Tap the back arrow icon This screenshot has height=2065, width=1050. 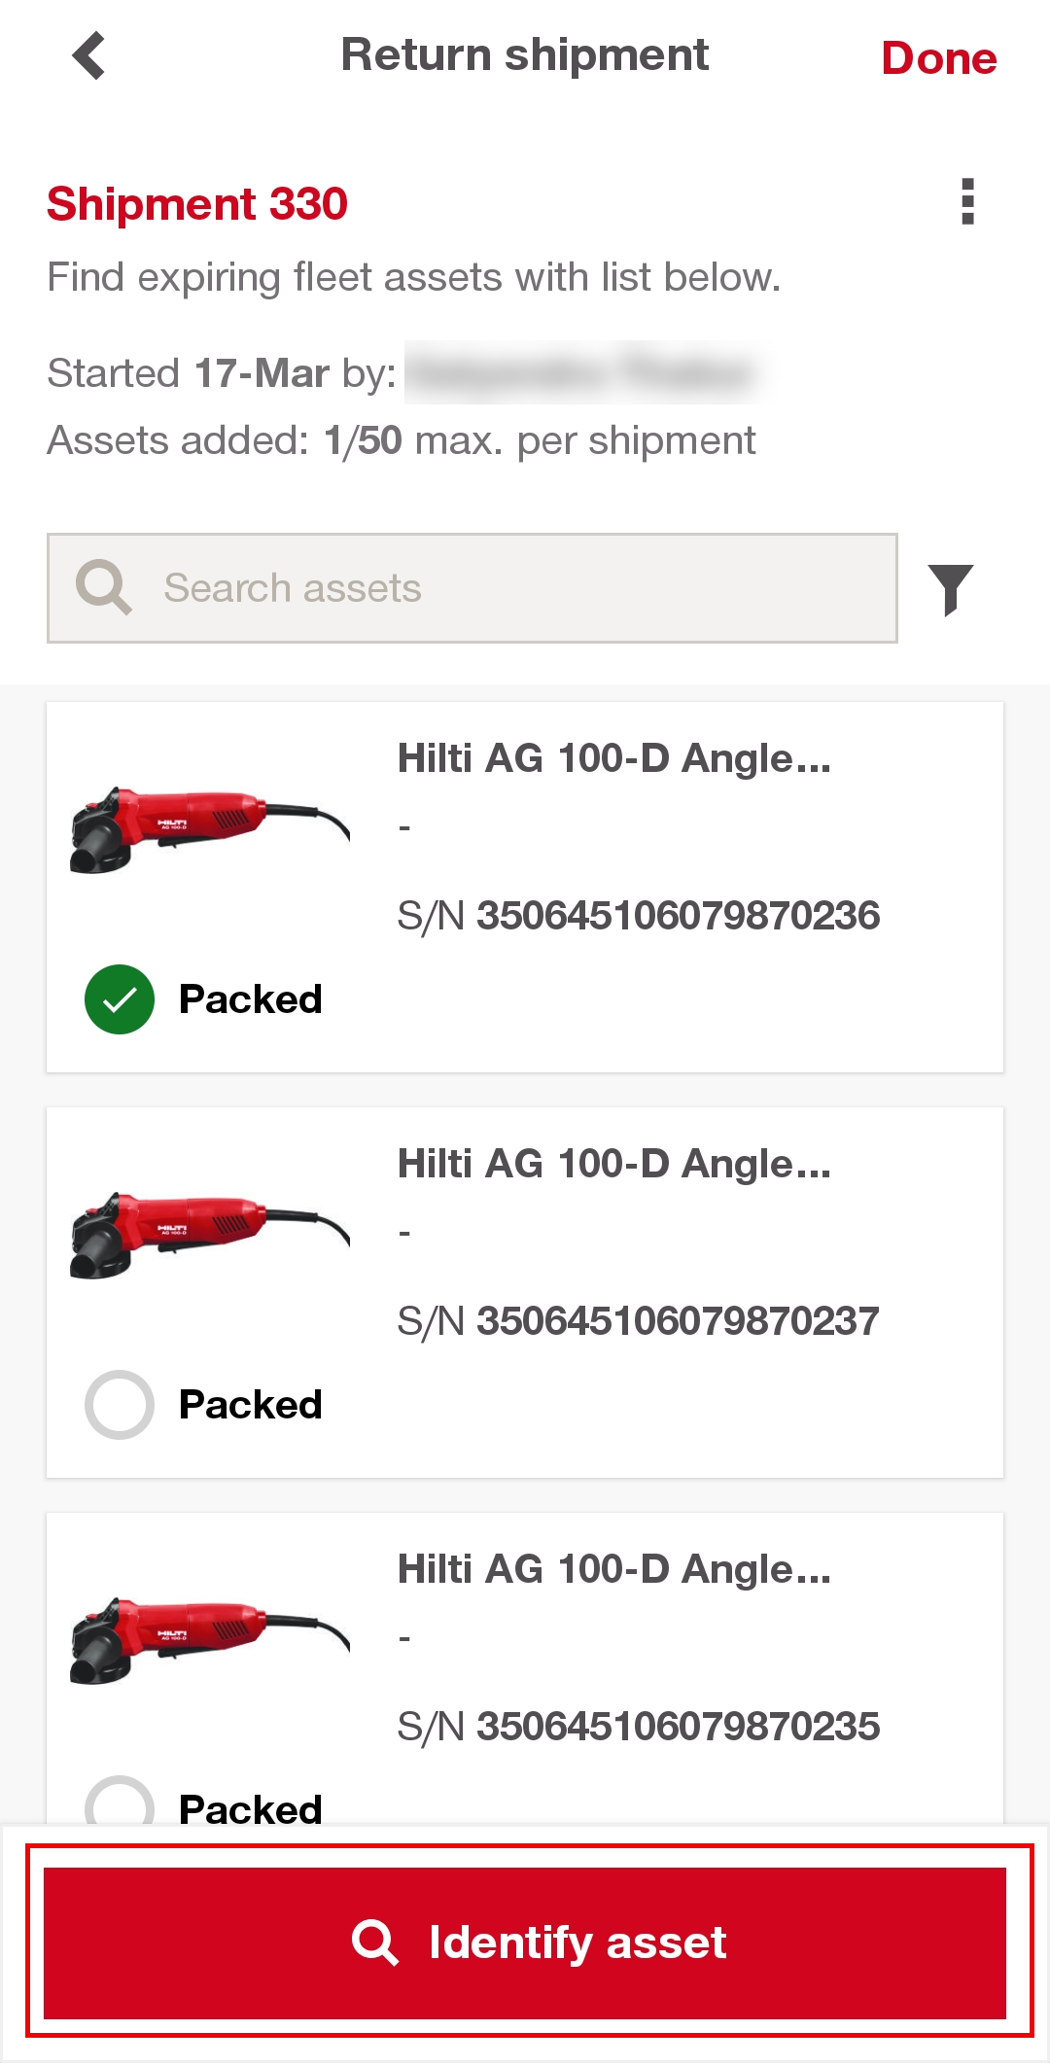pyautogui.click(x=88, y=55)
